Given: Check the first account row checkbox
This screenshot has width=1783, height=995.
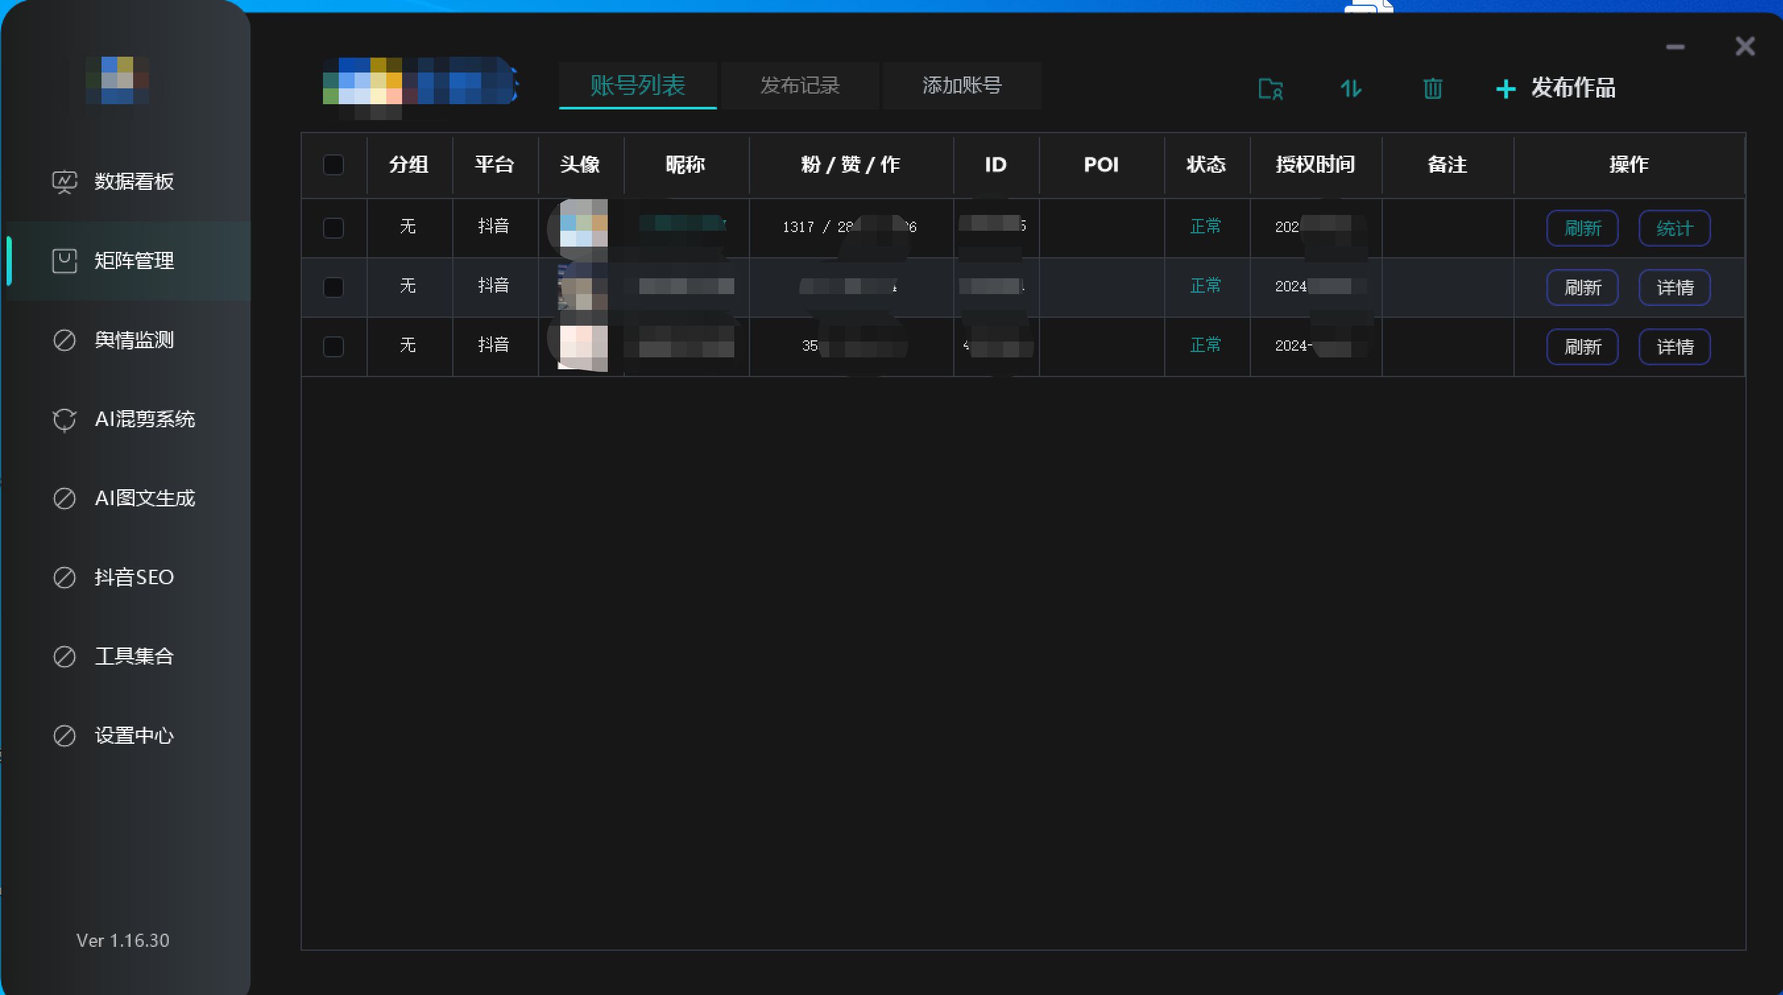Looking at the screenshot, I should (334, 227).
